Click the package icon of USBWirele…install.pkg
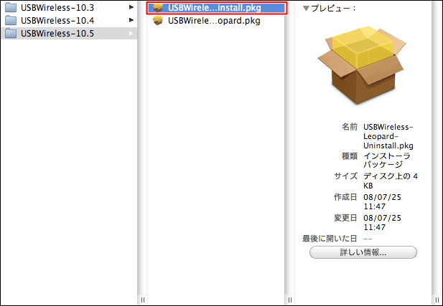Viewport: 443px width, 306px height. point(158,8)
